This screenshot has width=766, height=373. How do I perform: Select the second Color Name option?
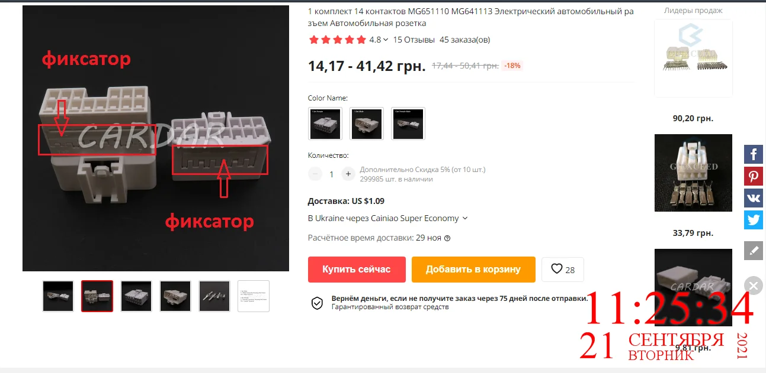tap(367, 124)
